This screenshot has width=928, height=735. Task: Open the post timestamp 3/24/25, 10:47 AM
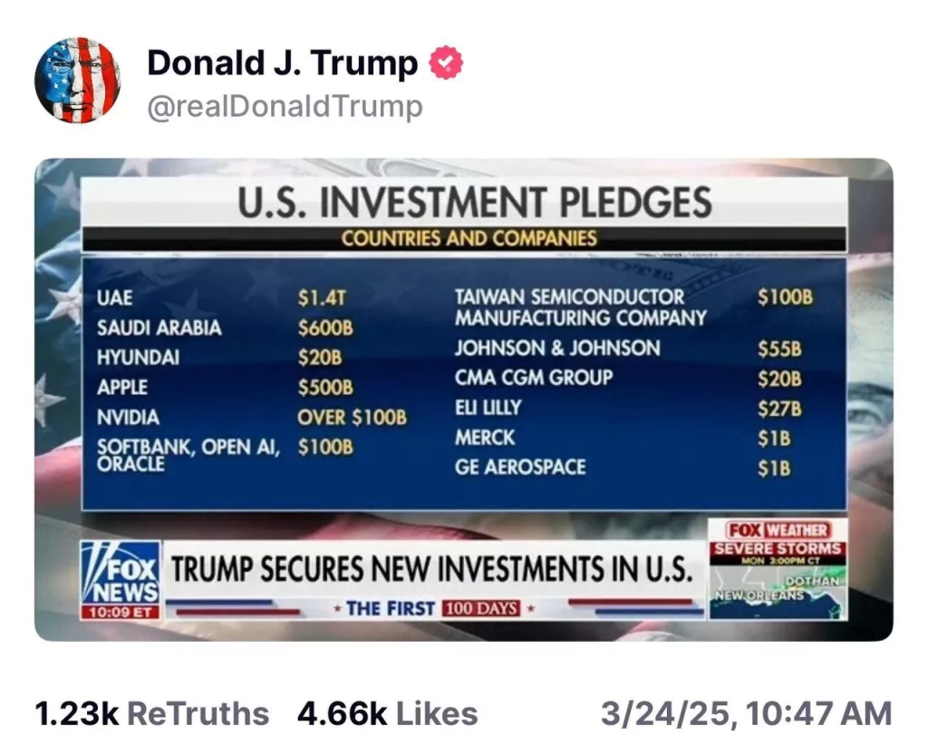click(x=747, y=712)
